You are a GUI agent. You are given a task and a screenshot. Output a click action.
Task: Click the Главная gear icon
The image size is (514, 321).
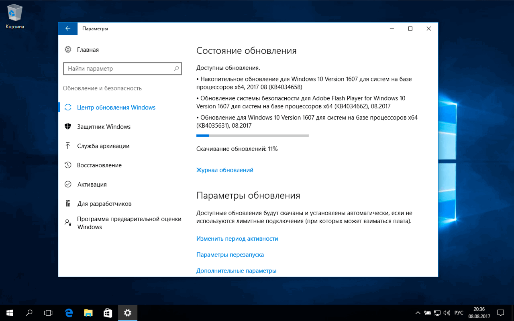[68, 49]
